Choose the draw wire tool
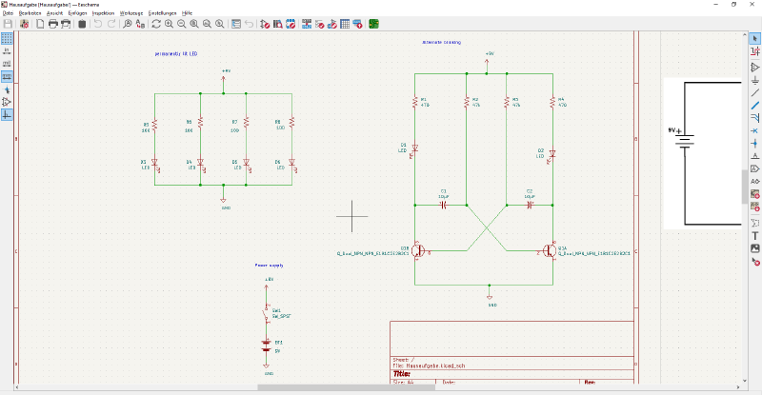Screen dimensions: 762x395 (x=754, y=92)
